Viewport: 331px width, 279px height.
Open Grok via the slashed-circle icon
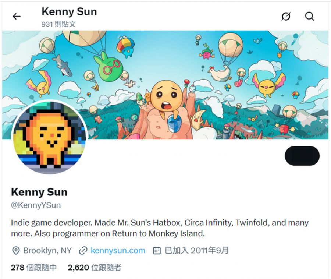286,17
